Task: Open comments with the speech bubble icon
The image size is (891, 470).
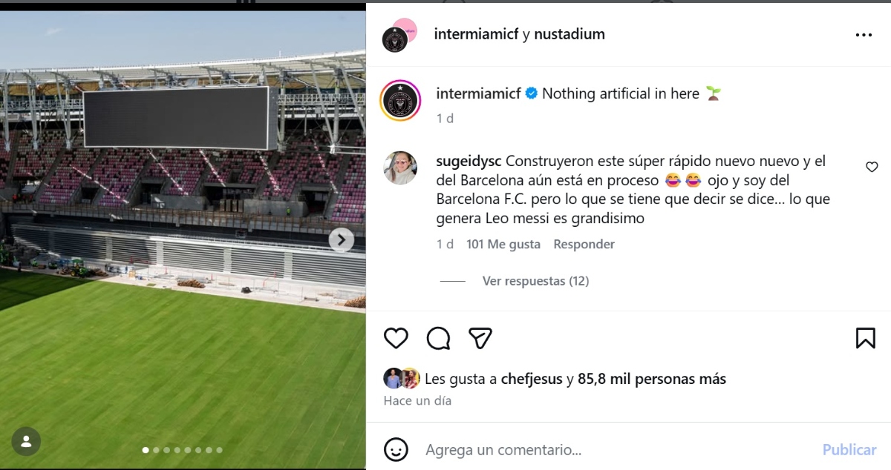Action: coord(440,338)
